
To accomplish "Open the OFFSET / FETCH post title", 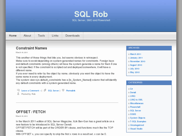I will pyautogui.click(x=31, y=112).
